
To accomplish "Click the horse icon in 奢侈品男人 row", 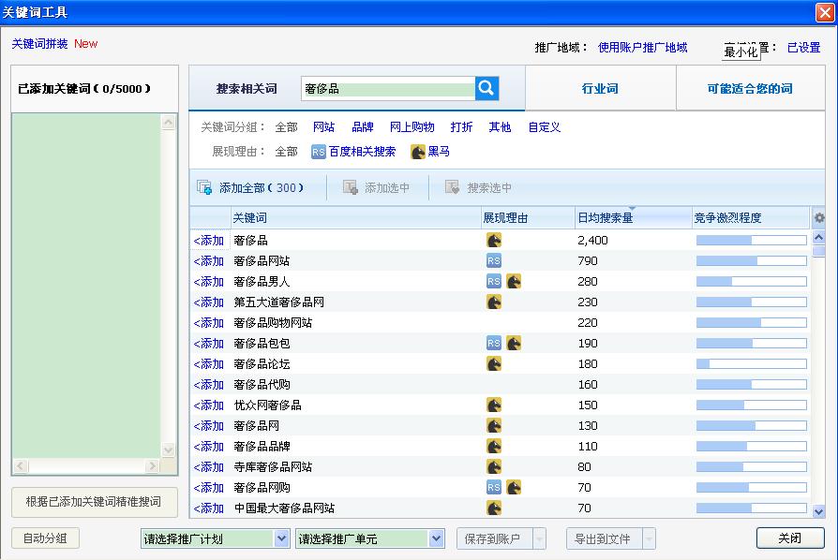I will point(514,282).
